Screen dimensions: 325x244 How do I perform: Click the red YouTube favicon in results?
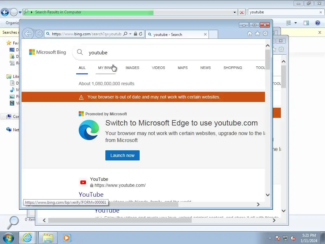83,182
